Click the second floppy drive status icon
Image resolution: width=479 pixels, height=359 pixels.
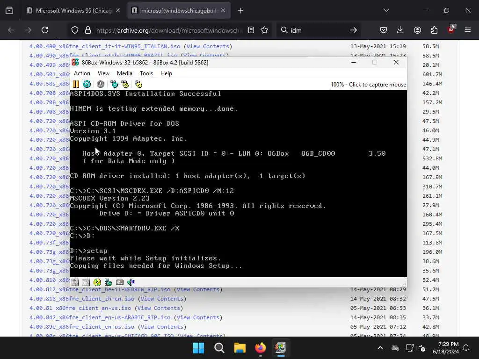click(x=86, y=282)
